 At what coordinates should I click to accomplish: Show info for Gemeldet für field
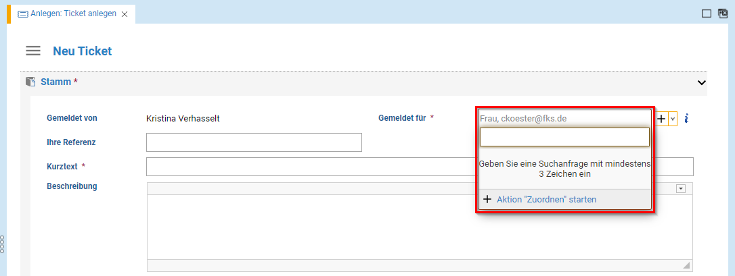click(x=686, y=118)
